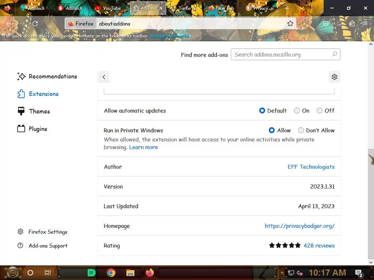
Task: Click the five-star rating icons
Action: [x=285, y=245]
